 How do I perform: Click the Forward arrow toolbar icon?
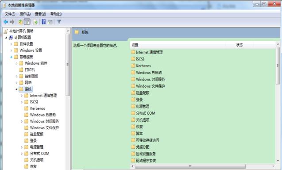coord(12,22)
